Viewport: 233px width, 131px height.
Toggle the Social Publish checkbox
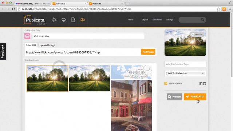click(166, 83)
